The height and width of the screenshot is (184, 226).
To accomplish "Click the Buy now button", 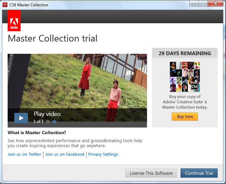I will [x=185, y=117].
